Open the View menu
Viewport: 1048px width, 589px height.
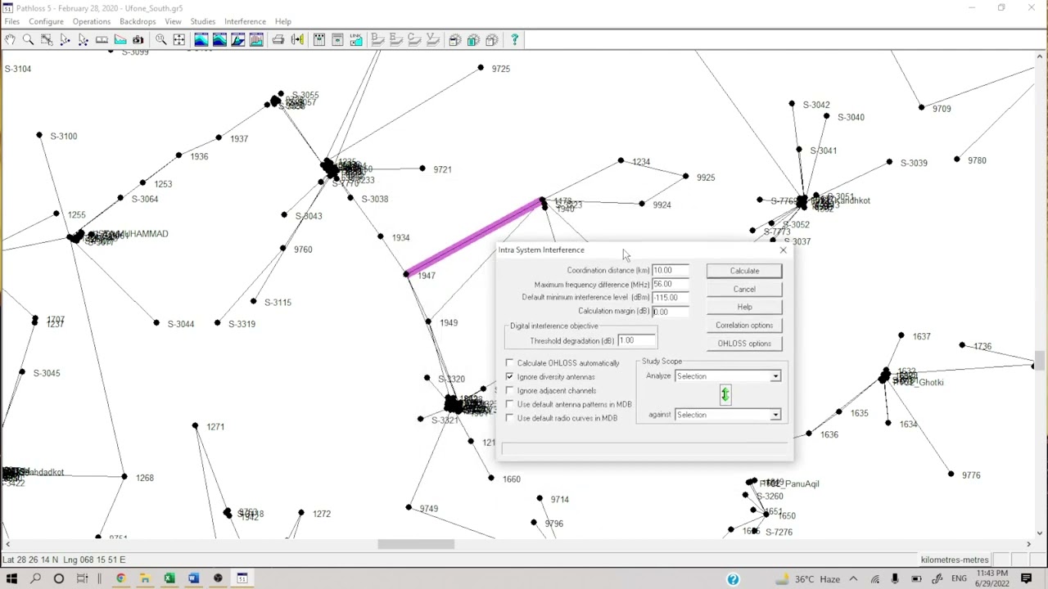(173, 21)
